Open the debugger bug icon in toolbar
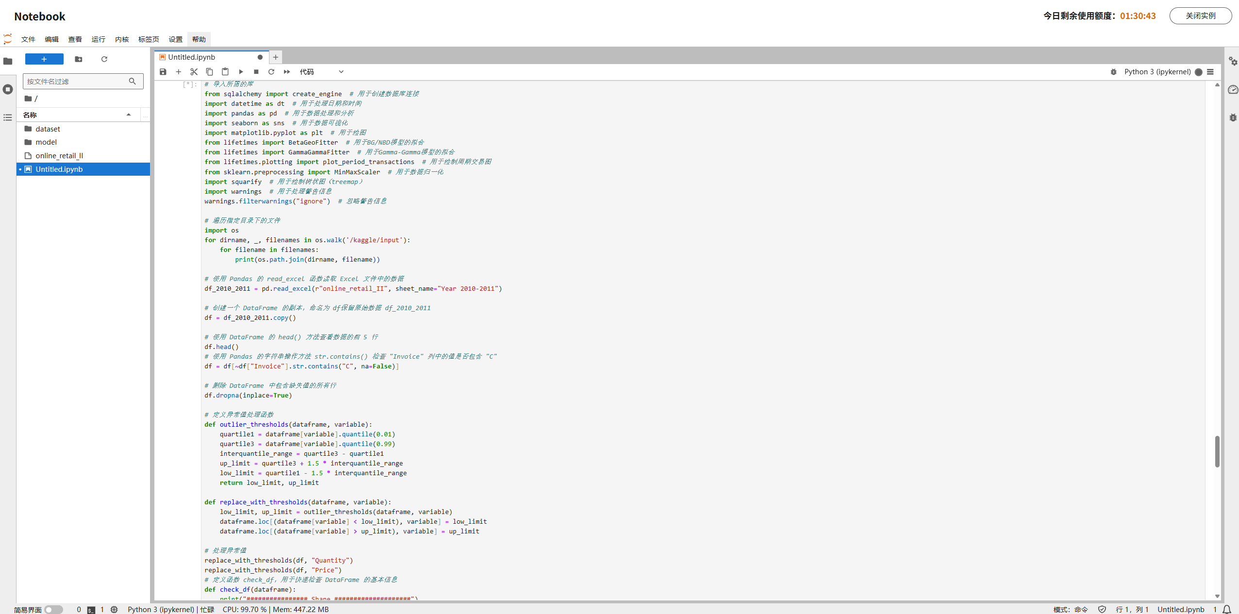The height and width of the screenshot is (614, 1239). (x=1114, y=72)
